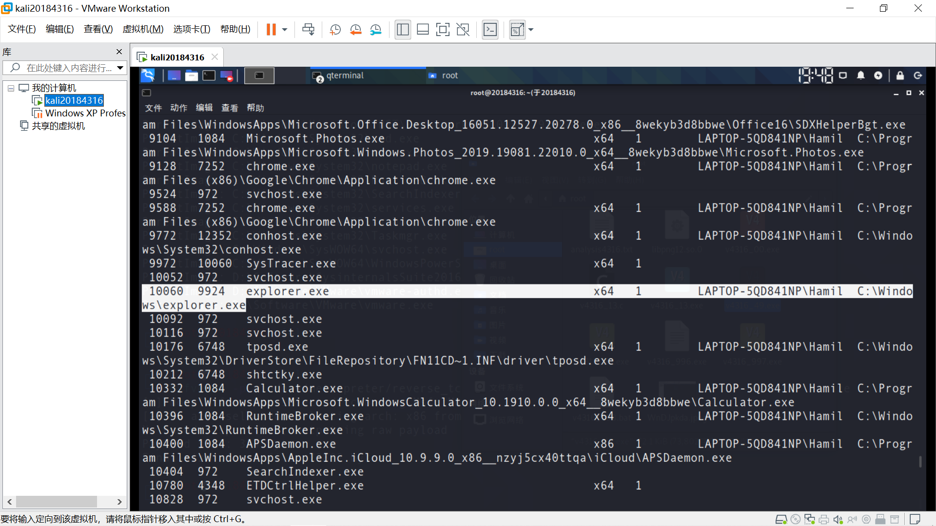Viewport: 936px width, 526px height.
Task: Open the terminal 编辑 menu
Action: click(x=204, y=108)
